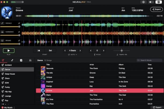Screen dimensions: 164x109
Task: Select the Dance playlist
Action: tap(17, 69)
